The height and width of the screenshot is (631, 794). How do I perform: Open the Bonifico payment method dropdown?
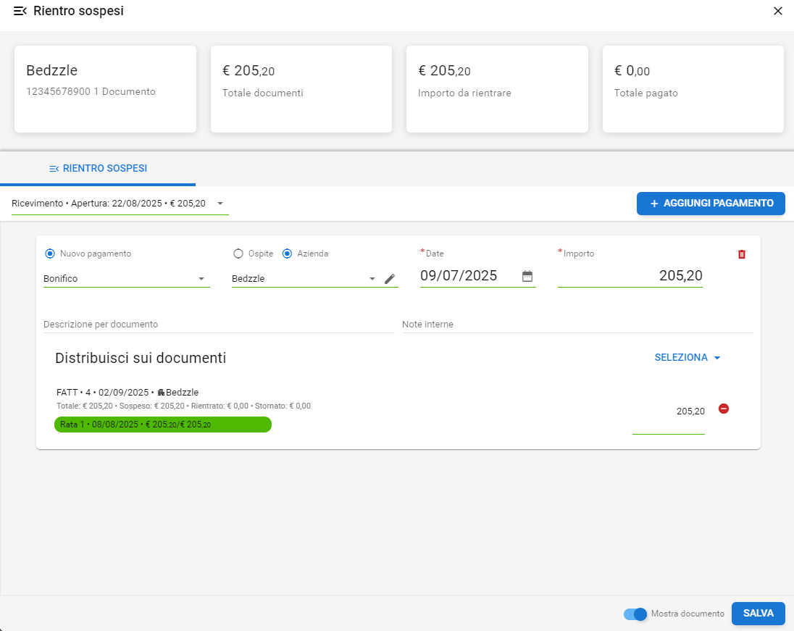pyautogui.click(x=126, y=279)
